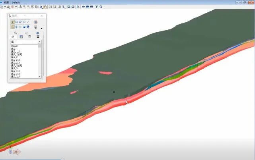Switch to the level selection tab

pos(13,37)
